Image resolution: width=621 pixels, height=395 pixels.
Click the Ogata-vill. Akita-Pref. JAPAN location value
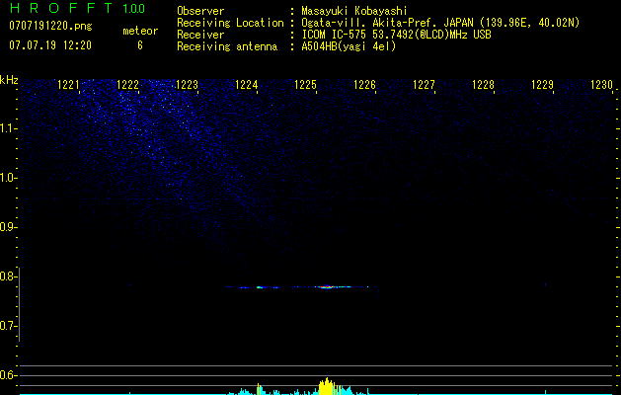click(440, 23)
